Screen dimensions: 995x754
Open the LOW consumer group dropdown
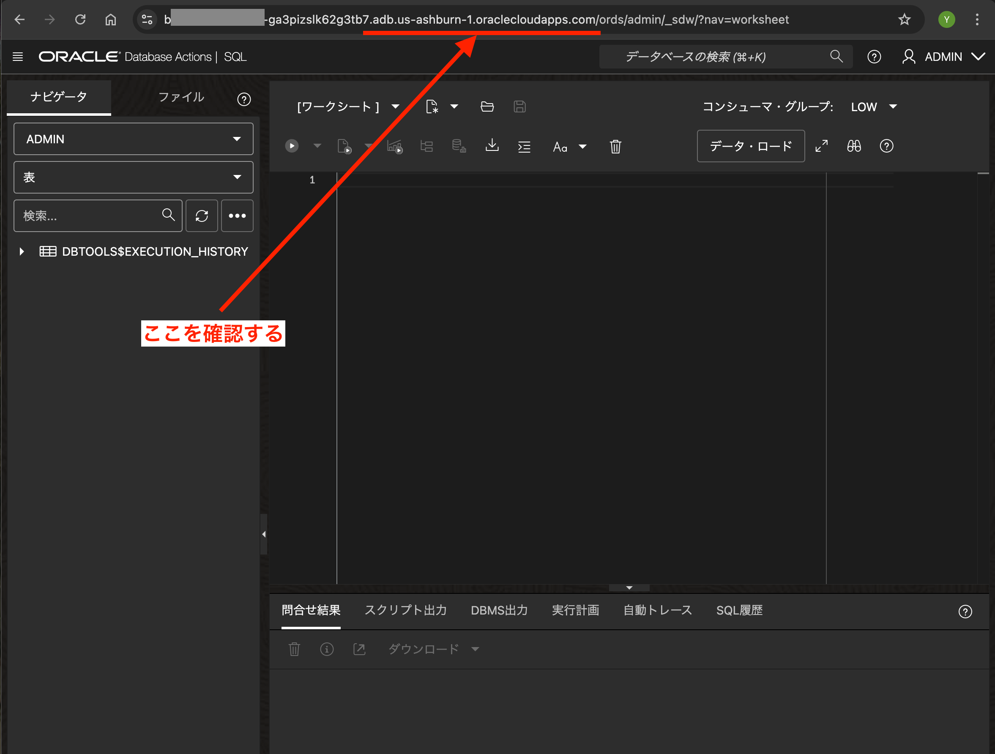coord(874,107)
